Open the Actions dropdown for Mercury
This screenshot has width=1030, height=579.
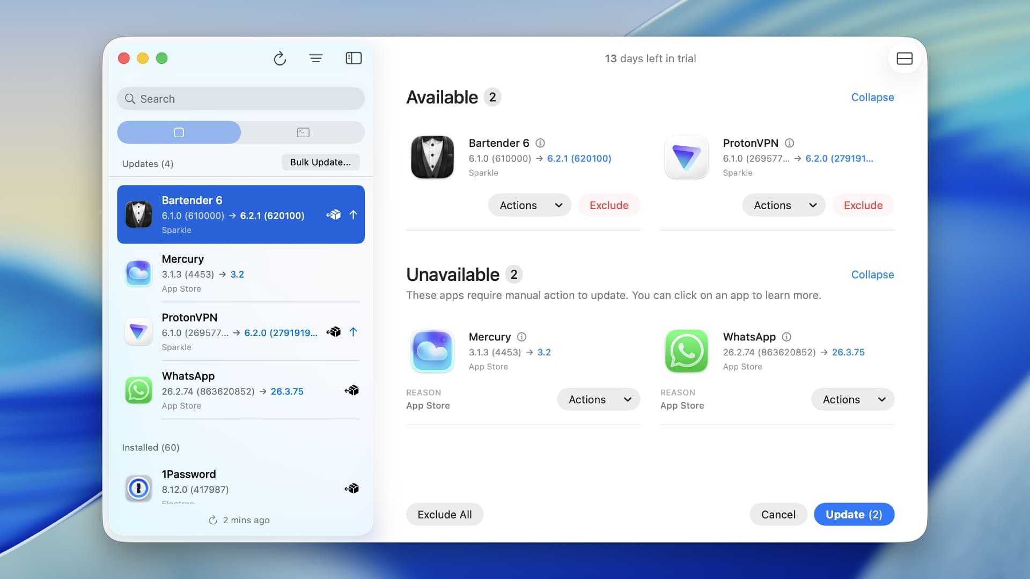pos(599,399)
